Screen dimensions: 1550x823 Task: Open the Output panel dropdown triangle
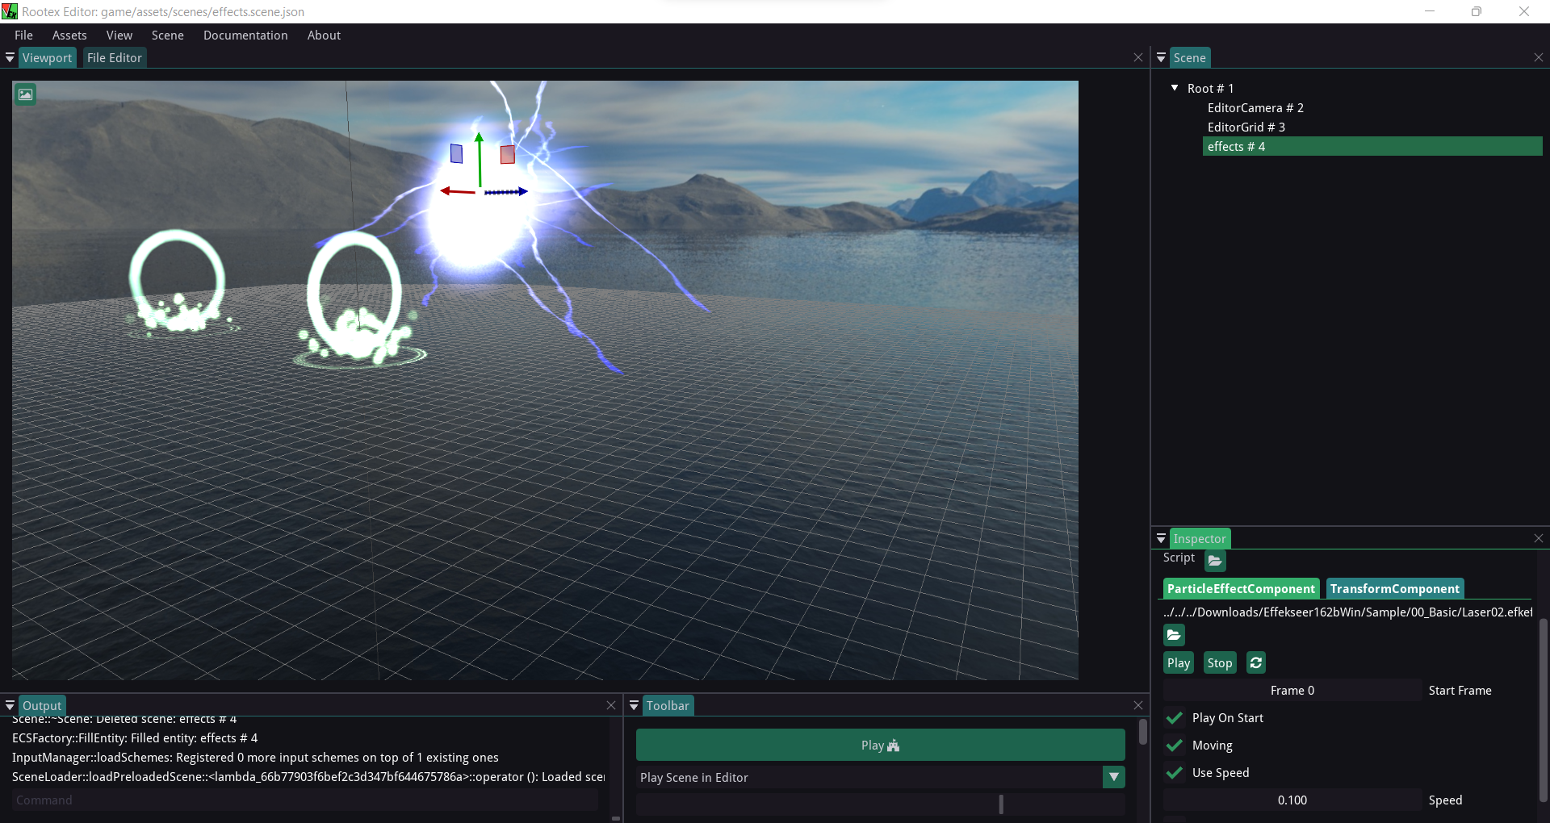click(x=10, y=705)
